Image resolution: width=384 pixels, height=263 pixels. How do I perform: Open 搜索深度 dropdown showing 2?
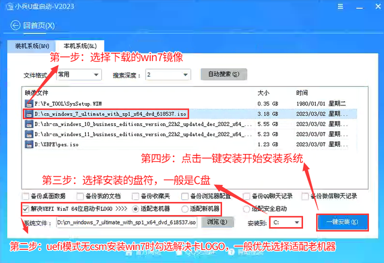(168, 74)
